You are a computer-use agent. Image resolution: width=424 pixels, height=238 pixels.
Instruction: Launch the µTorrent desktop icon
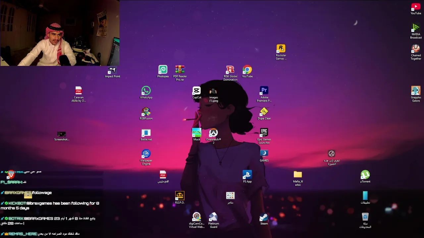(x=365, y=177)
